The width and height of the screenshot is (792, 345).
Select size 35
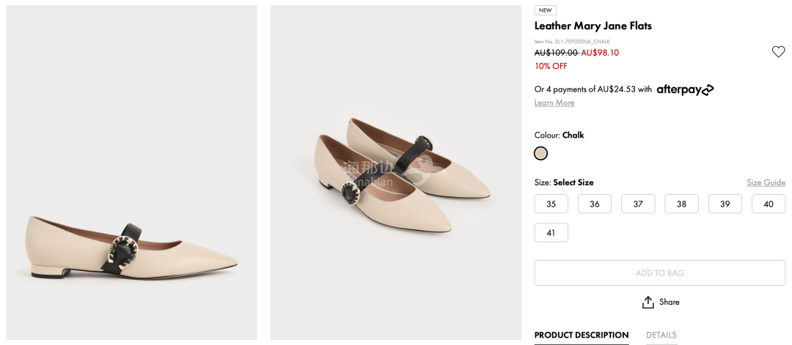(x=551, y=204)
